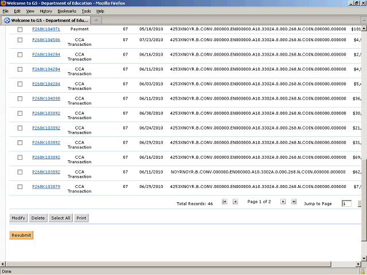
Task: Jump to the last page of records
Action: (294, 202)
